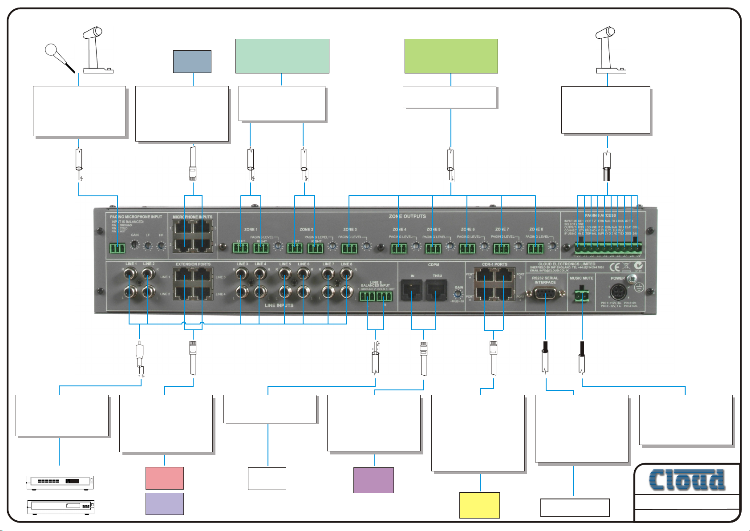Screen dimensions: 750x531
Task: Click the purple box at bottom
Action: coord(373,480)
